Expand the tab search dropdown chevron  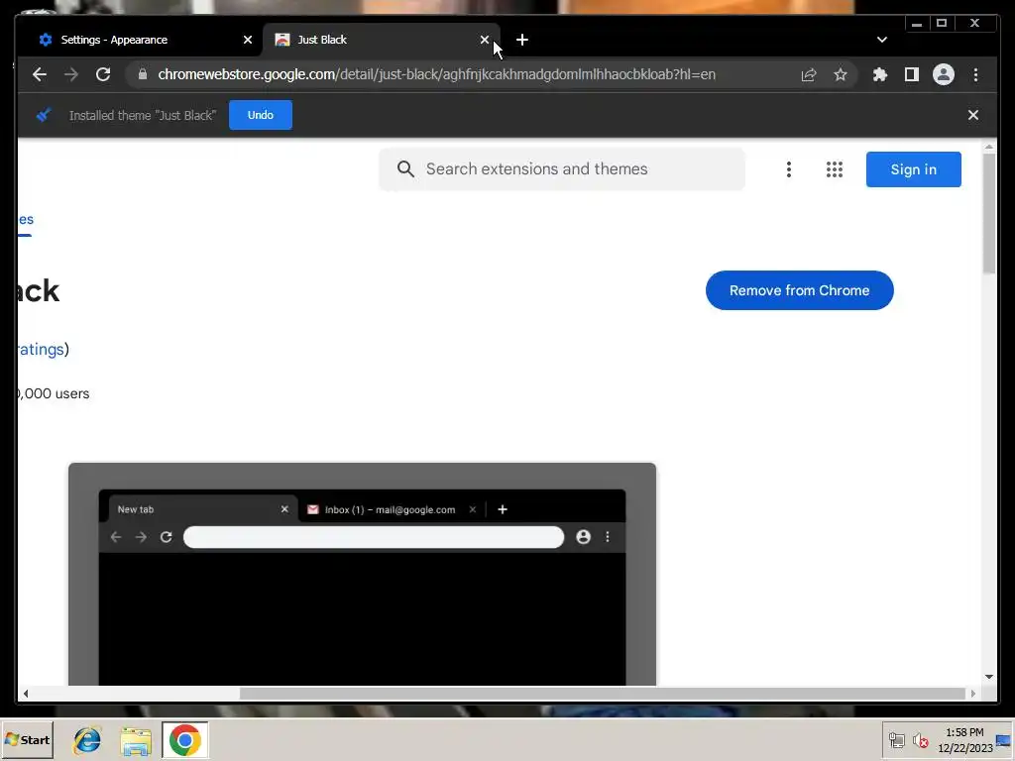(x=881, y=40)
